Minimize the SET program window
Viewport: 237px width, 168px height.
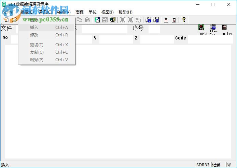(198, 4)
